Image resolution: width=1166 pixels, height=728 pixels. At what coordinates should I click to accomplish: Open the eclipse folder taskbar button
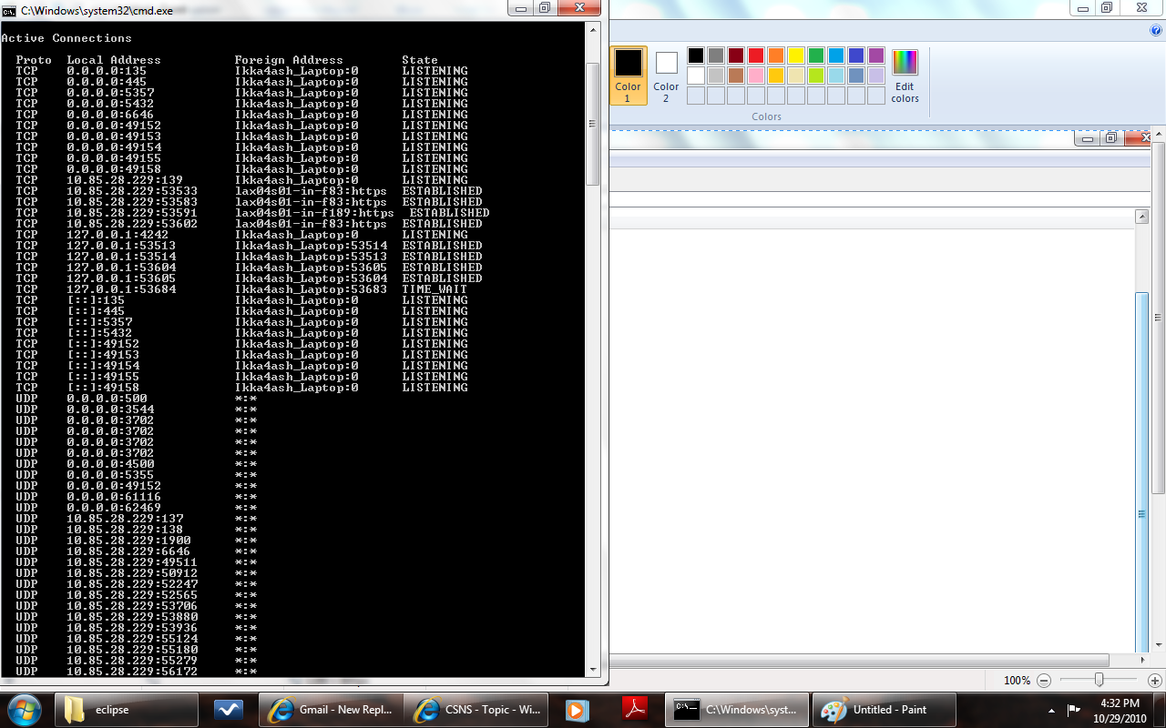[x=127, y=710]
